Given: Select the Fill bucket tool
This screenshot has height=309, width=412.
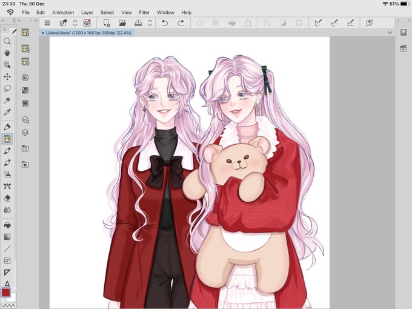Looking at the screenshot, I should pyautogui.click(x=7, y=225).
